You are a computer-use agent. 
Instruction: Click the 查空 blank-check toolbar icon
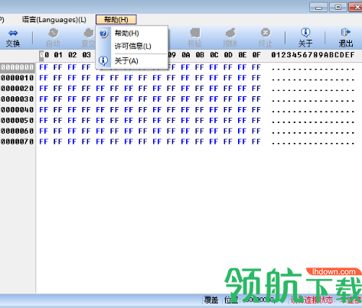click(x=89, y=38)
